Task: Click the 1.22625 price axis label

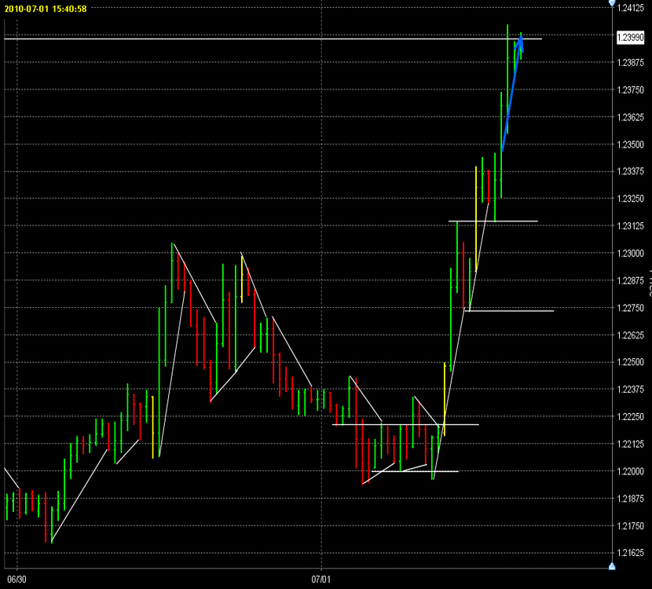Action: pos(630,335)
